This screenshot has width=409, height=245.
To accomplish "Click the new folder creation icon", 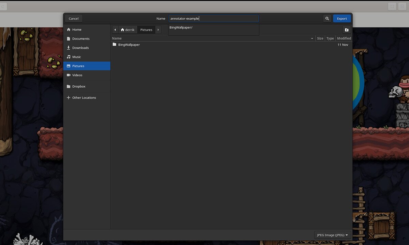I will tap(346, 30).
